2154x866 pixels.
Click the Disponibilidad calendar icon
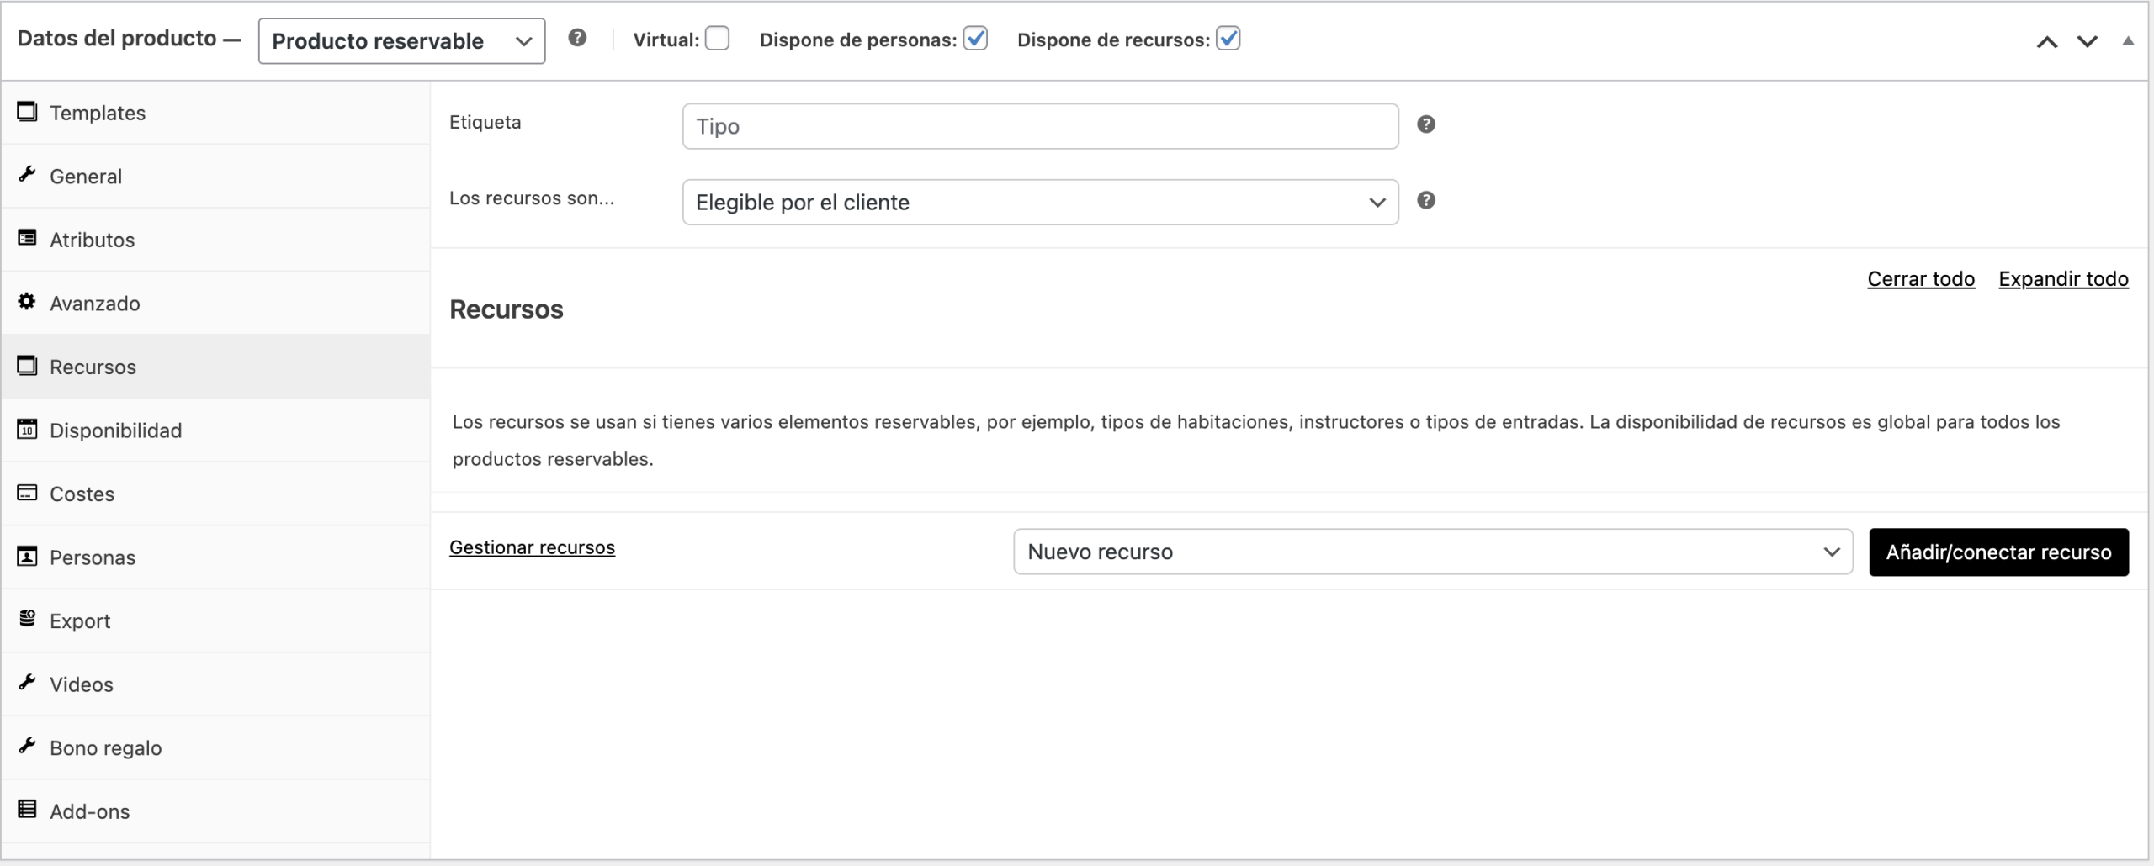27,430
